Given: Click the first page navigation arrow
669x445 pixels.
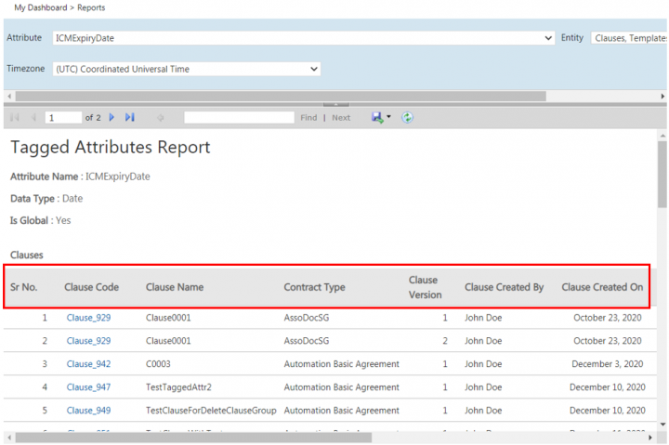Looking at the screenshot, I should (x=15, y=118).
